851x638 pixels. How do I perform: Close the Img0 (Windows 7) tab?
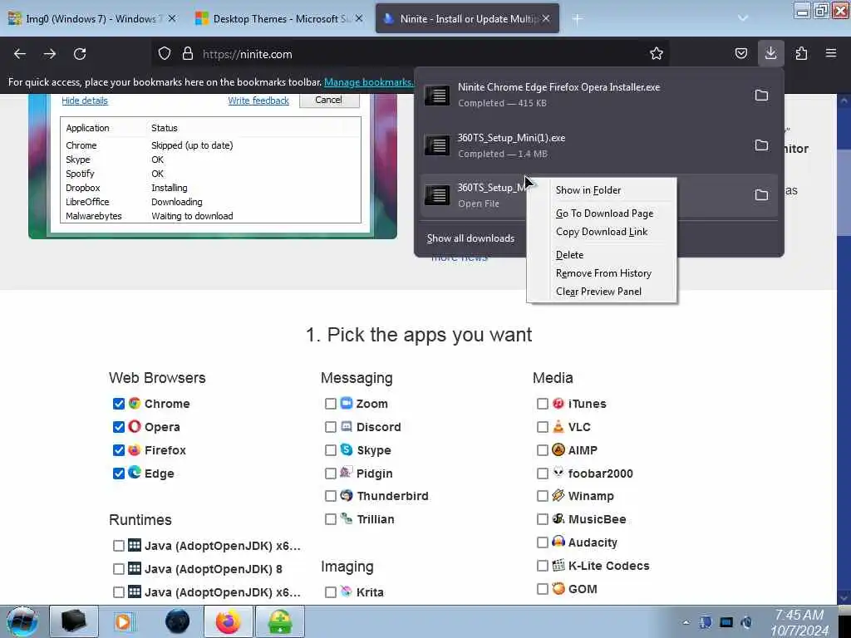(x=172, y=18)
